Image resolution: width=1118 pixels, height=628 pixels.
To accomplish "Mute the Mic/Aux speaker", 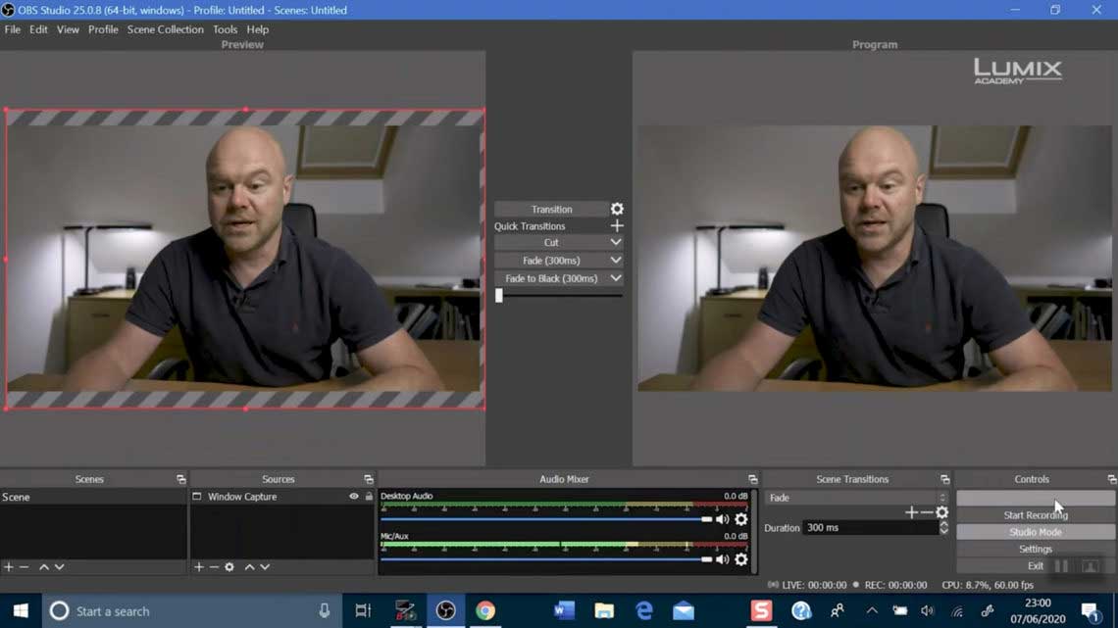I will (x=723, y=559).
